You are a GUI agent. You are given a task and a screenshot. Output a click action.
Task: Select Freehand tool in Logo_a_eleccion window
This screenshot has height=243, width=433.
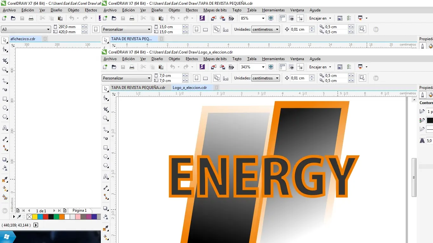coord(106,129)
